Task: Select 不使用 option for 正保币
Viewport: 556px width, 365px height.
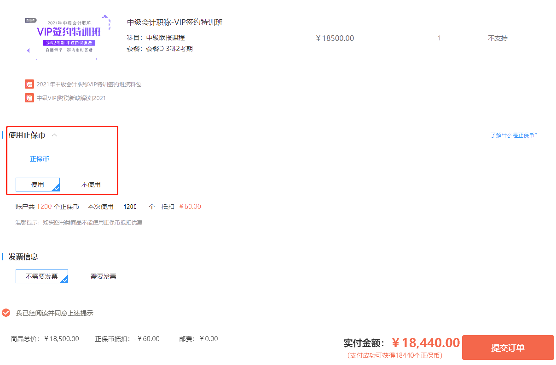Action: (x=91, y=185)
